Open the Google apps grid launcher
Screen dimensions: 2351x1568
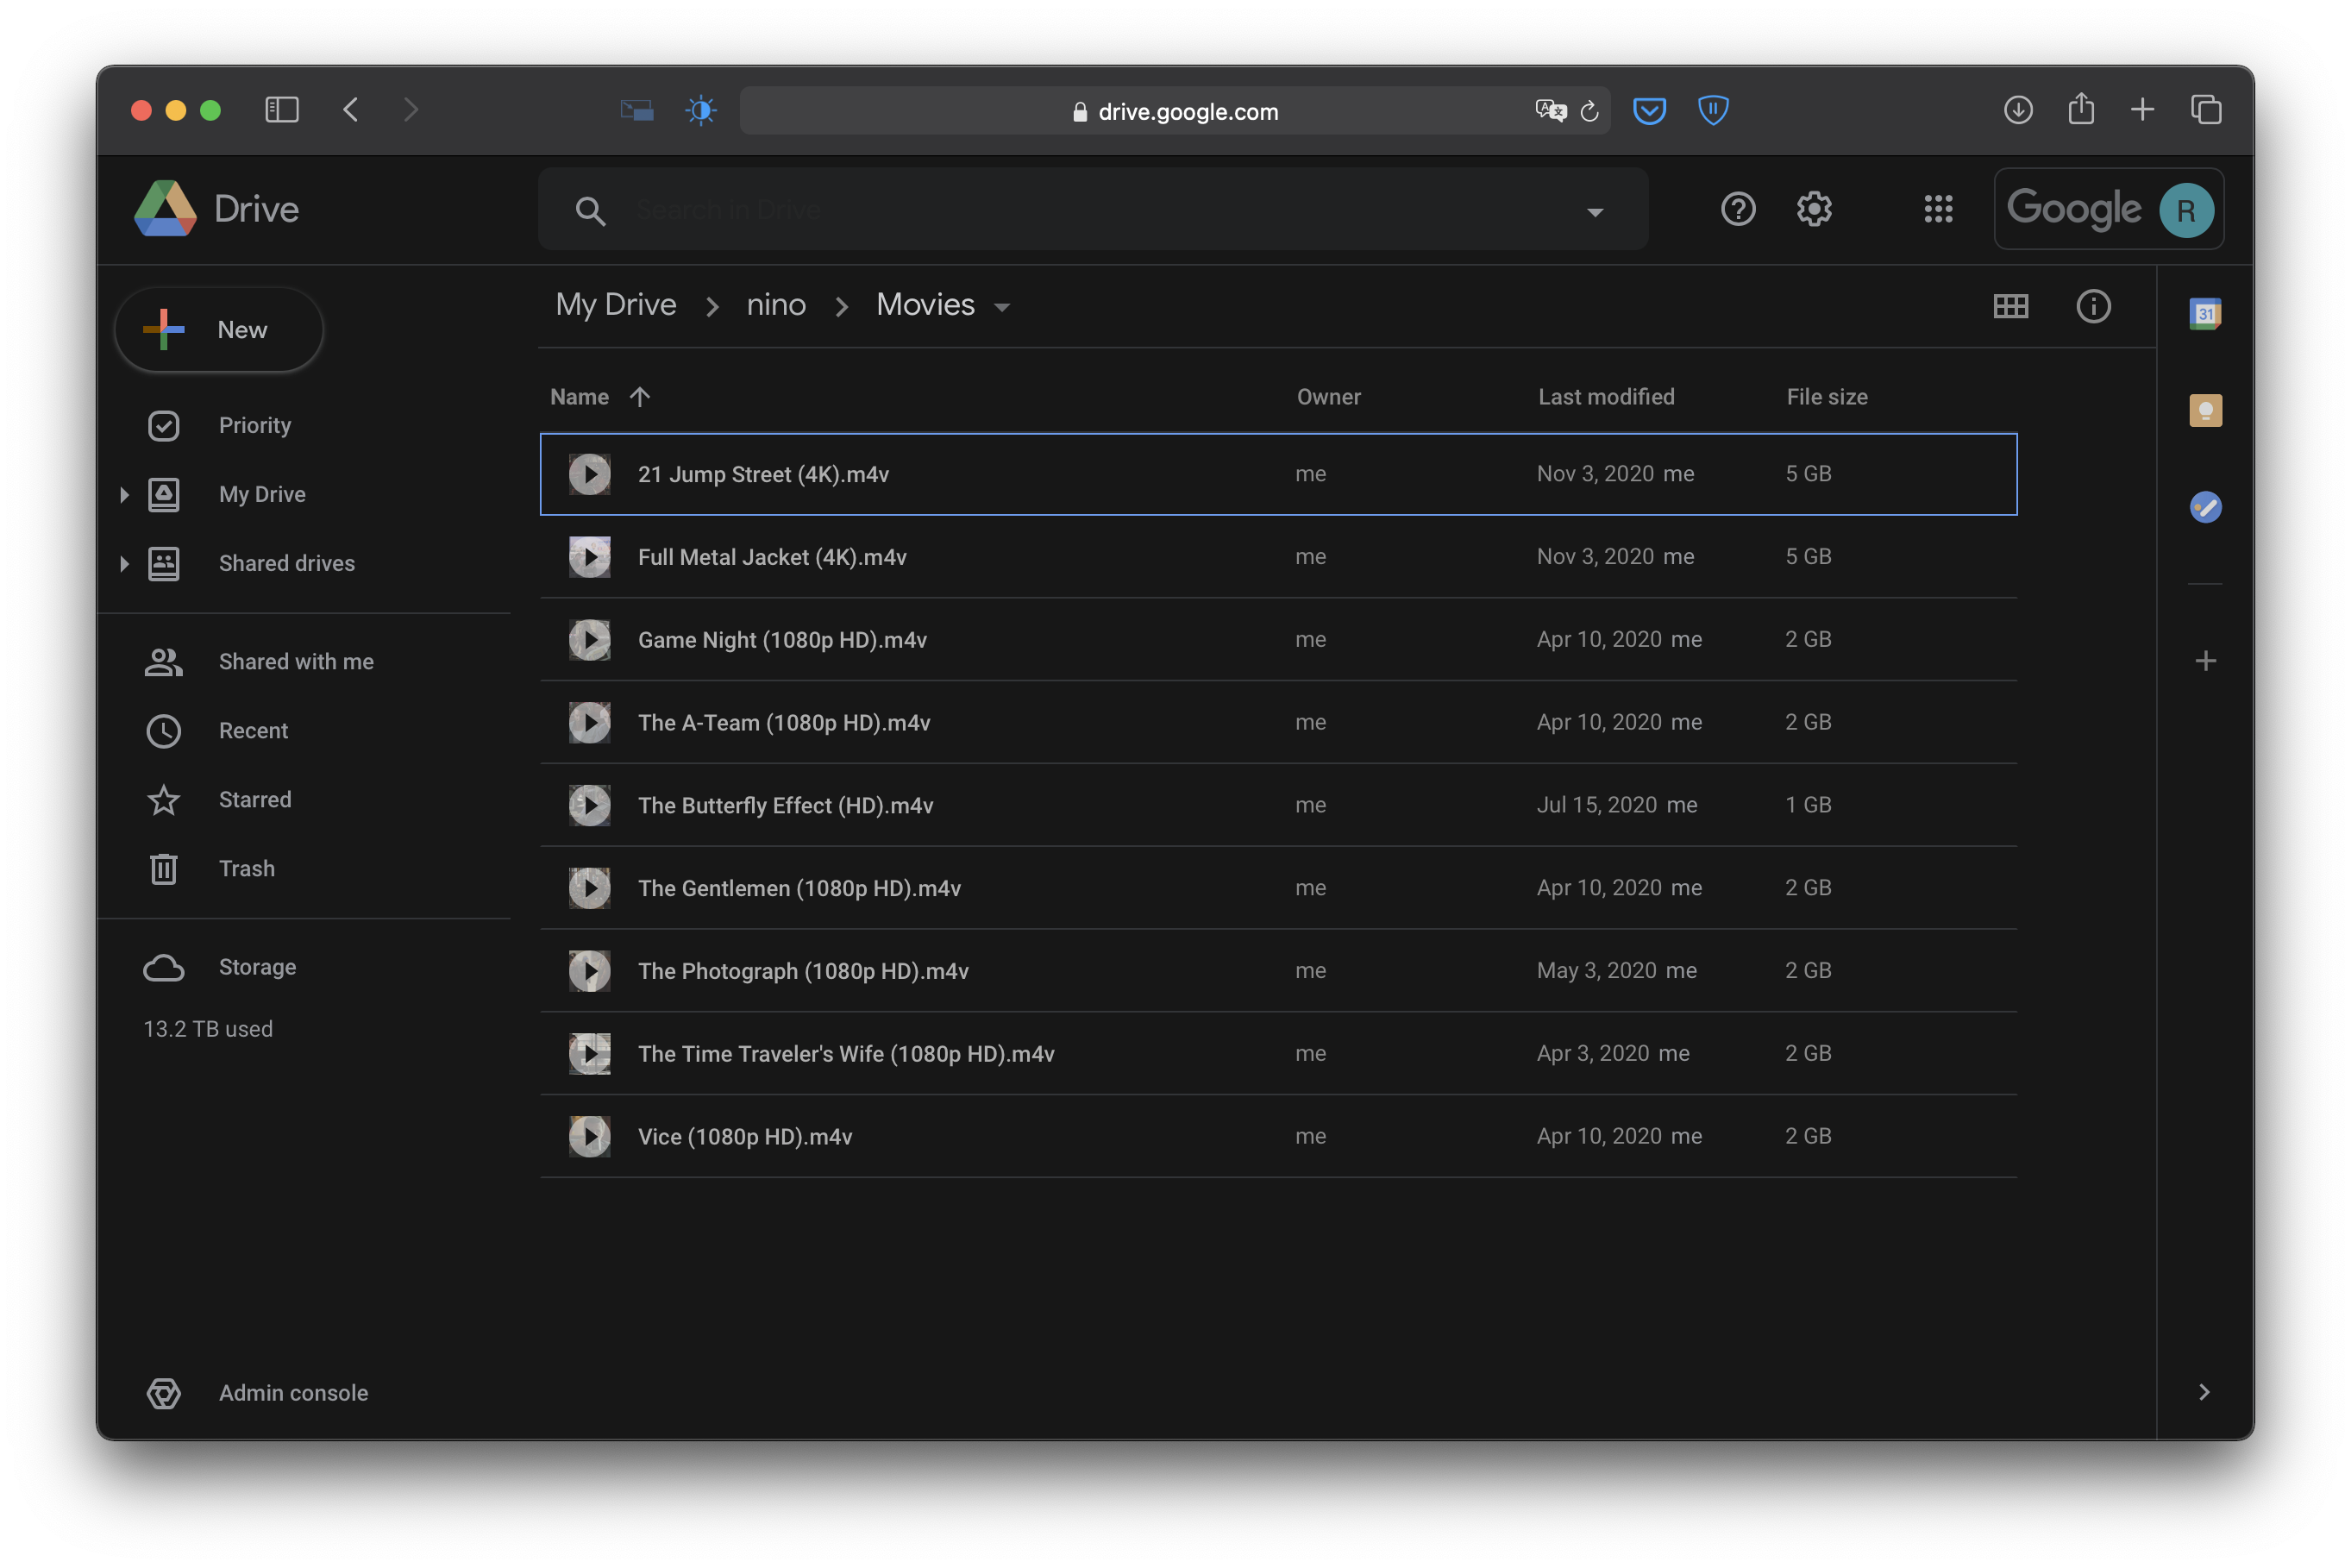1938,209
